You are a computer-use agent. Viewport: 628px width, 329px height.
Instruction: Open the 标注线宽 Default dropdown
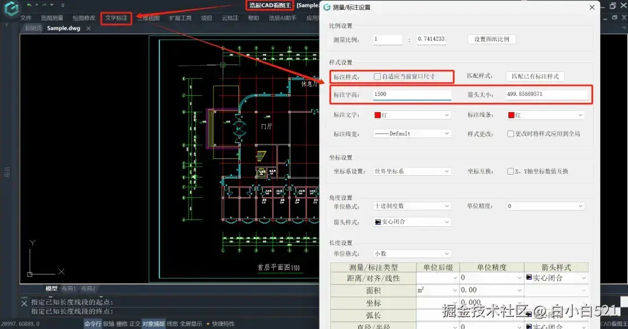(412, 133)
